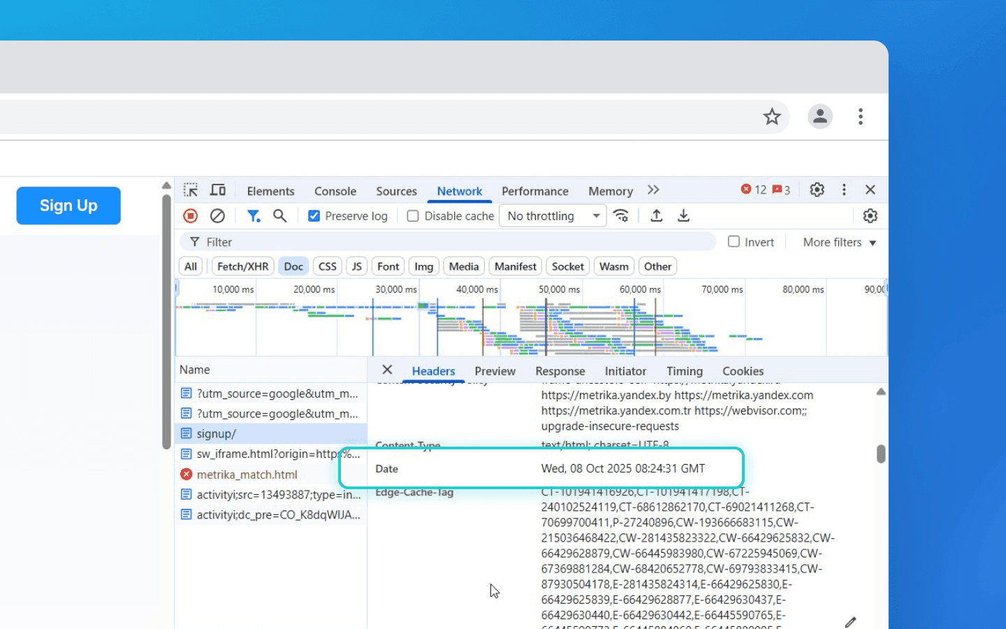
Task: Export HAR file download icon
Action: tap(683, 216)
